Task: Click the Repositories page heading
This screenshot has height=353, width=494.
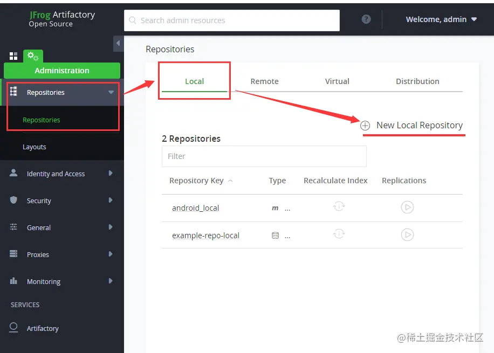Action: [x=170, y=49]
